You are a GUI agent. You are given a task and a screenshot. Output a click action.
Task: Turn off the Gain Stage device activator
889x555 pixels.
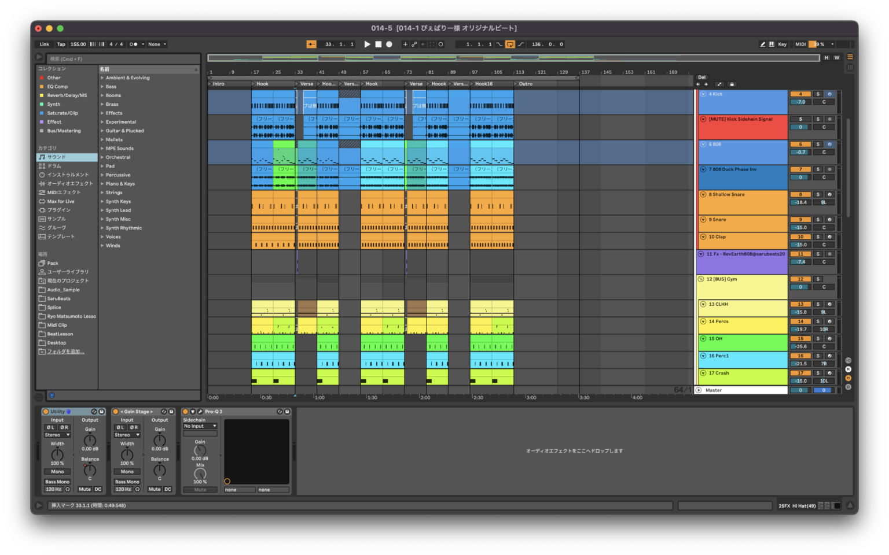click(x=116, y=412)
